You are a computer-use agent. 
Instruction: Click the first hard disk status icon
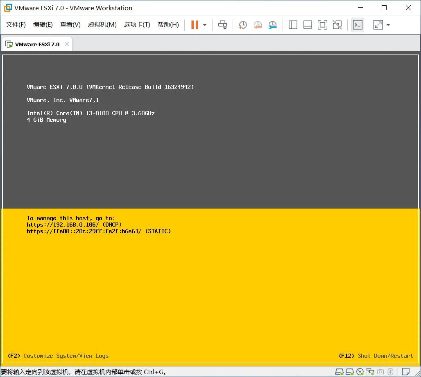click(339, 372)
